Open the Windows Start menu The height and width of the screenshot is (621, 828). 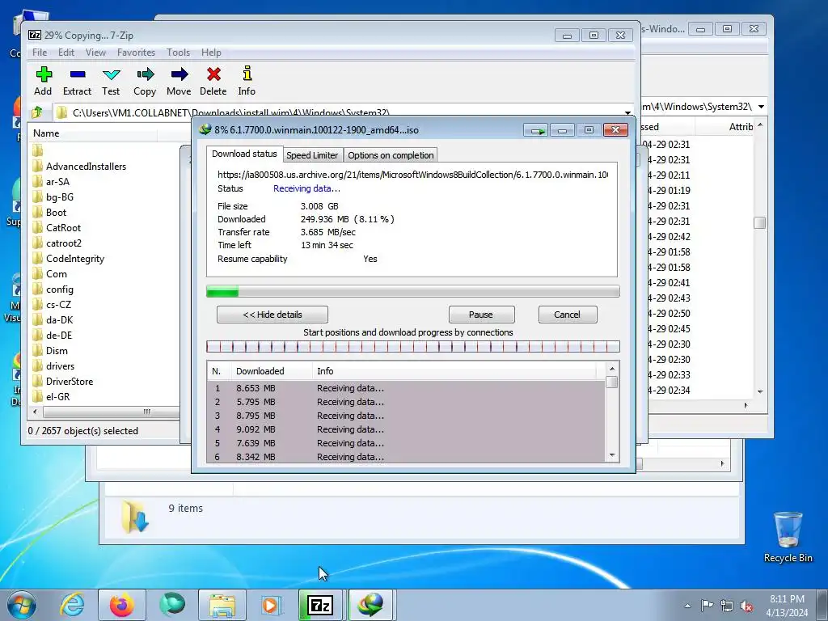[x=22, y=605]
